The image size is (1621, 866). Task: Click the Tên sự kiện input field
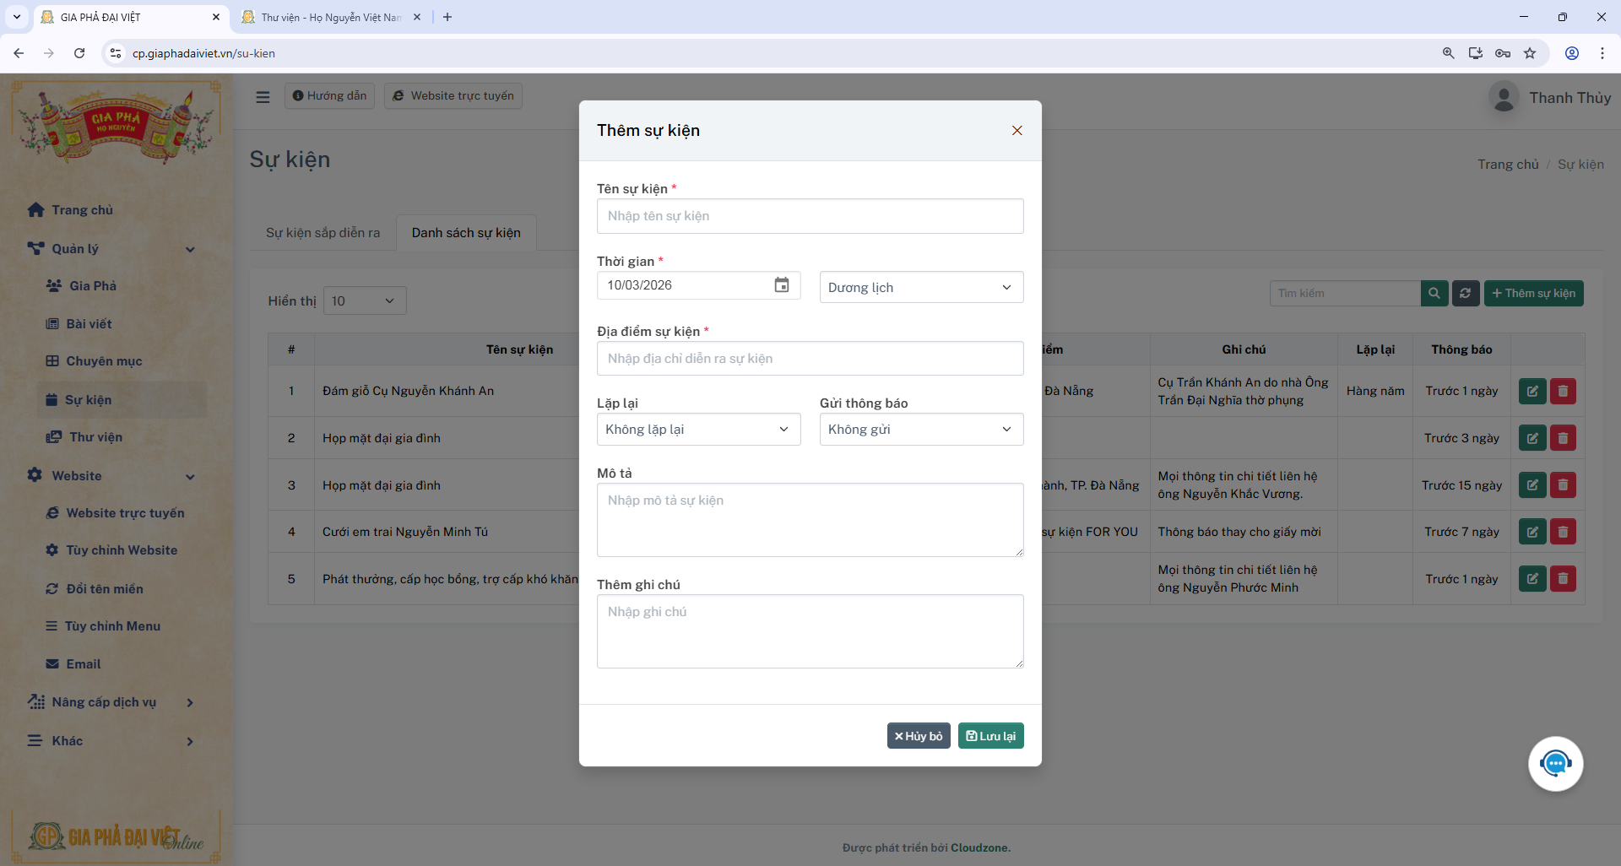click(x=810, y=216)
